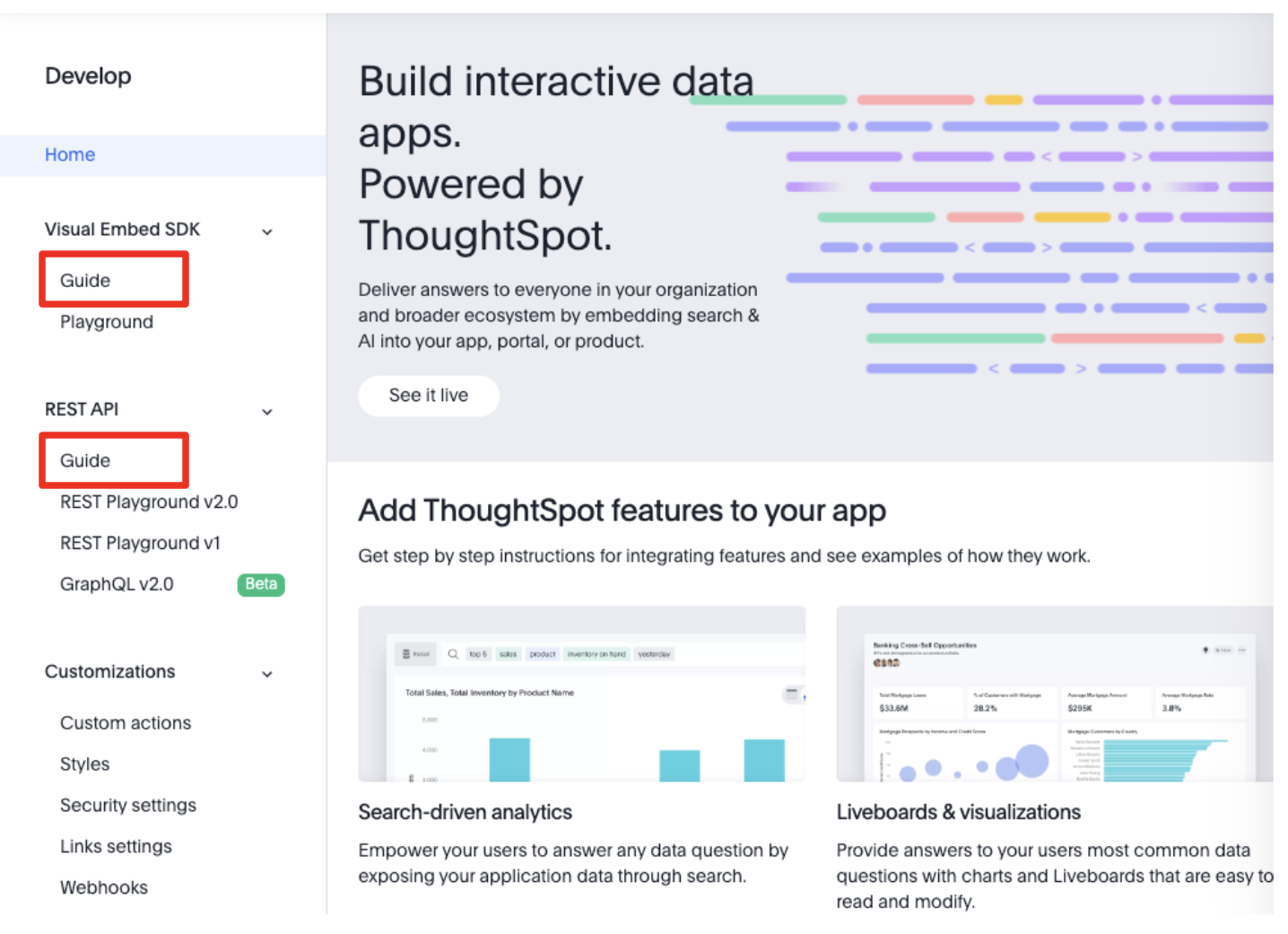This screenshot has width=1288, height=934.
Task: Expand the Customizations section
Action: tap(266, 673)
